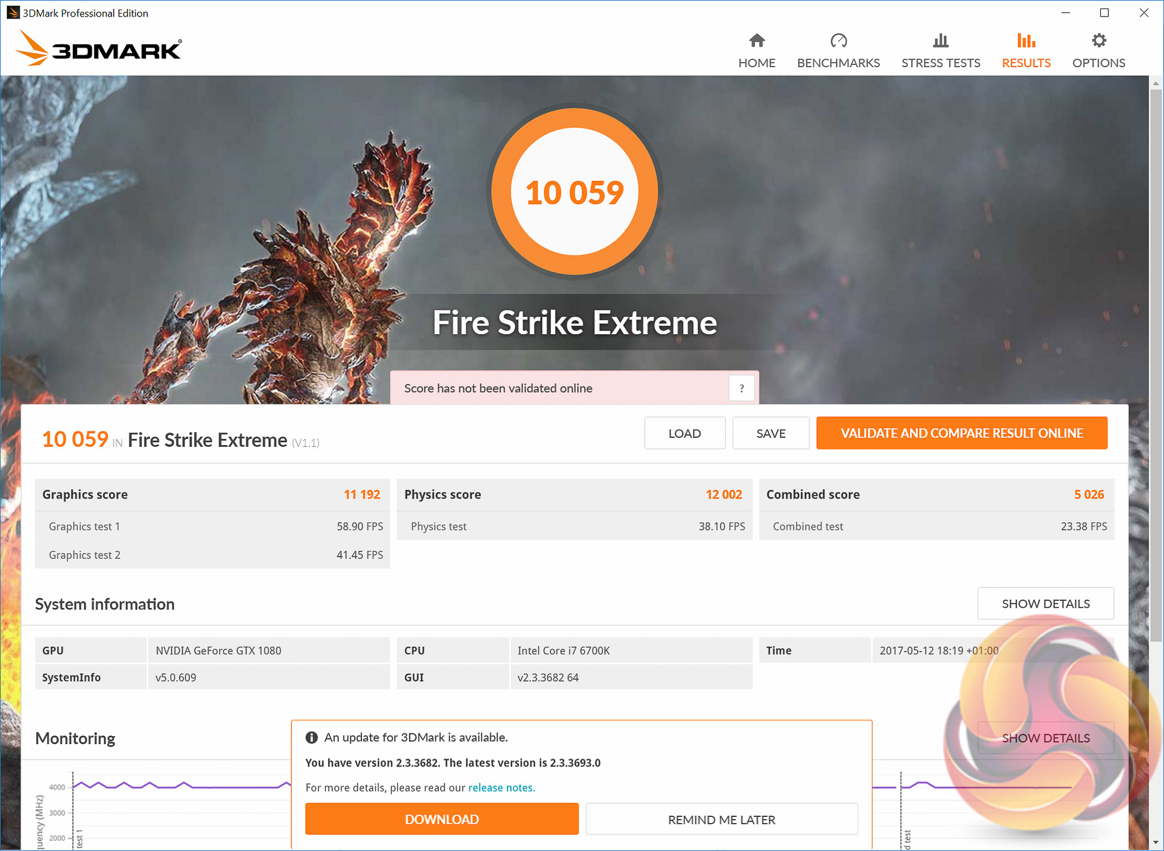Click Validate and Compare Result Online

[x=962, y=433]
